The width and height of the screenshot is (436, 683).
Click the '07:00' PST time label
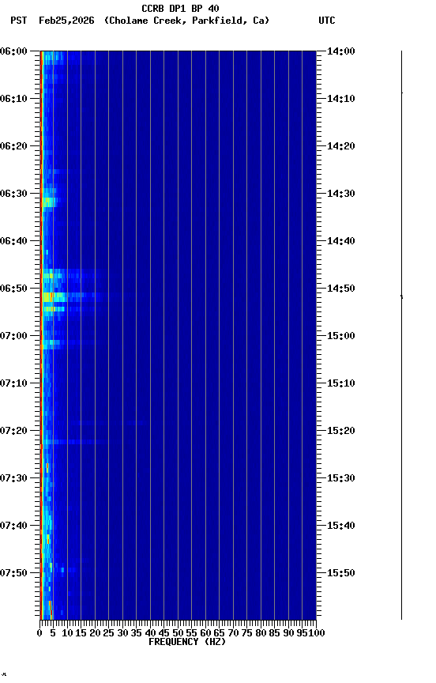pos(13,336)
